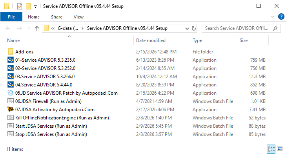Open the Share ribbon tab

tap(56, 17)
